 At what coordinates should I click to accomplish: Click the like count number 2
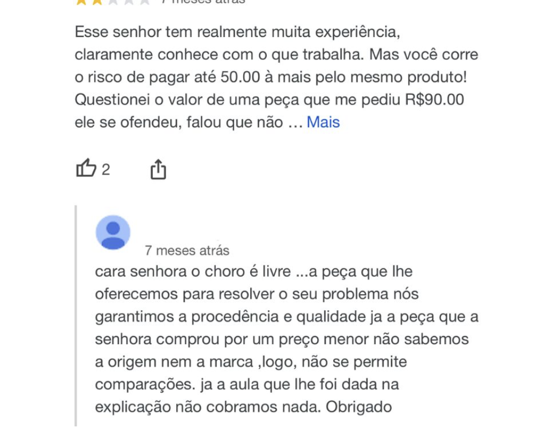(x=106, y=170)
